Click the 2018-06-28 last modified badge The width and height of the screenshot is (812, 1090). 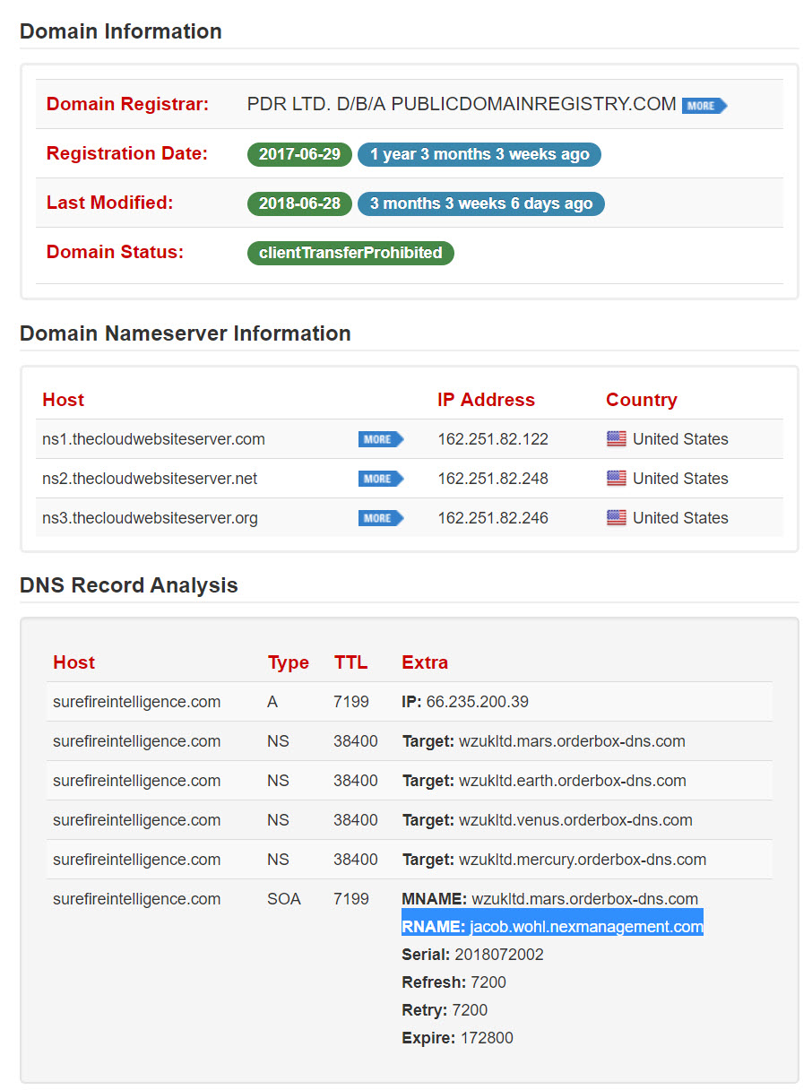coord(299,203)
